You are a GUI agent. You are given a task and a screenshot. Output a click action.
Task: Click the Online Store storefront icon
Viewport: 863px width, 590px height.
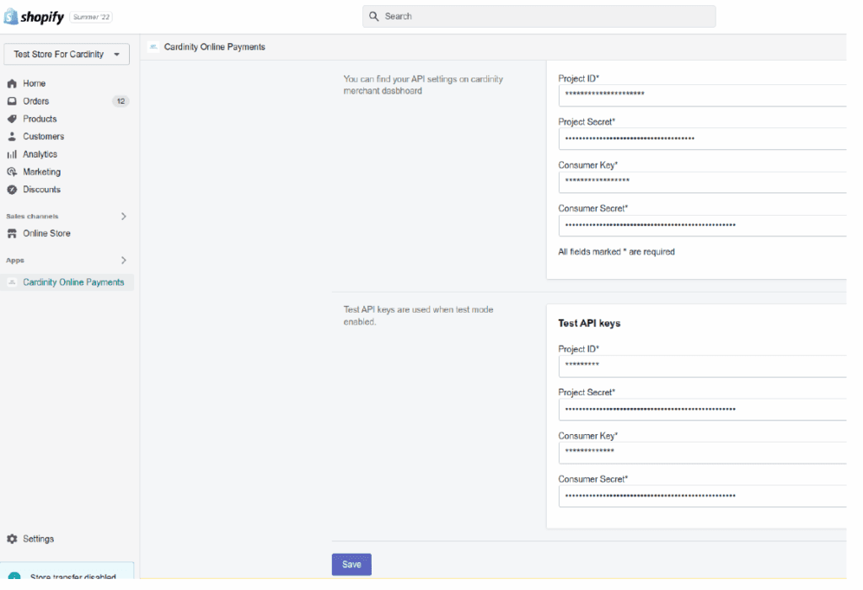point(12,233)
